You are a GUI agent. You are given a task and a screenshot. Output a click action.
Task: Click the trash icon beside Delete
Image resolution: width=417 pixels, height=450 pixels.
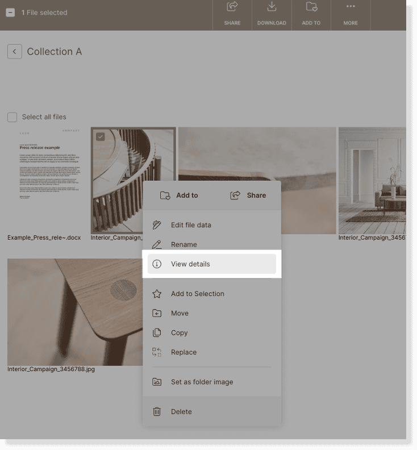[157, 411]
